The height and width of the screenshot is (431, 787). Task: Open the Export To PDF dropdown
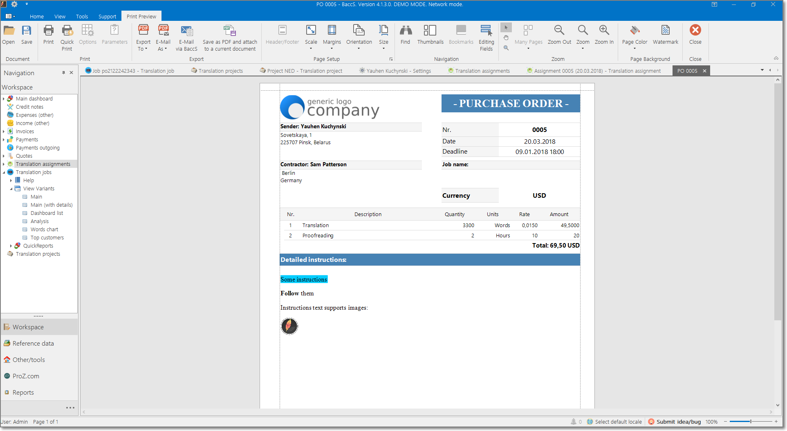(143, 38)
